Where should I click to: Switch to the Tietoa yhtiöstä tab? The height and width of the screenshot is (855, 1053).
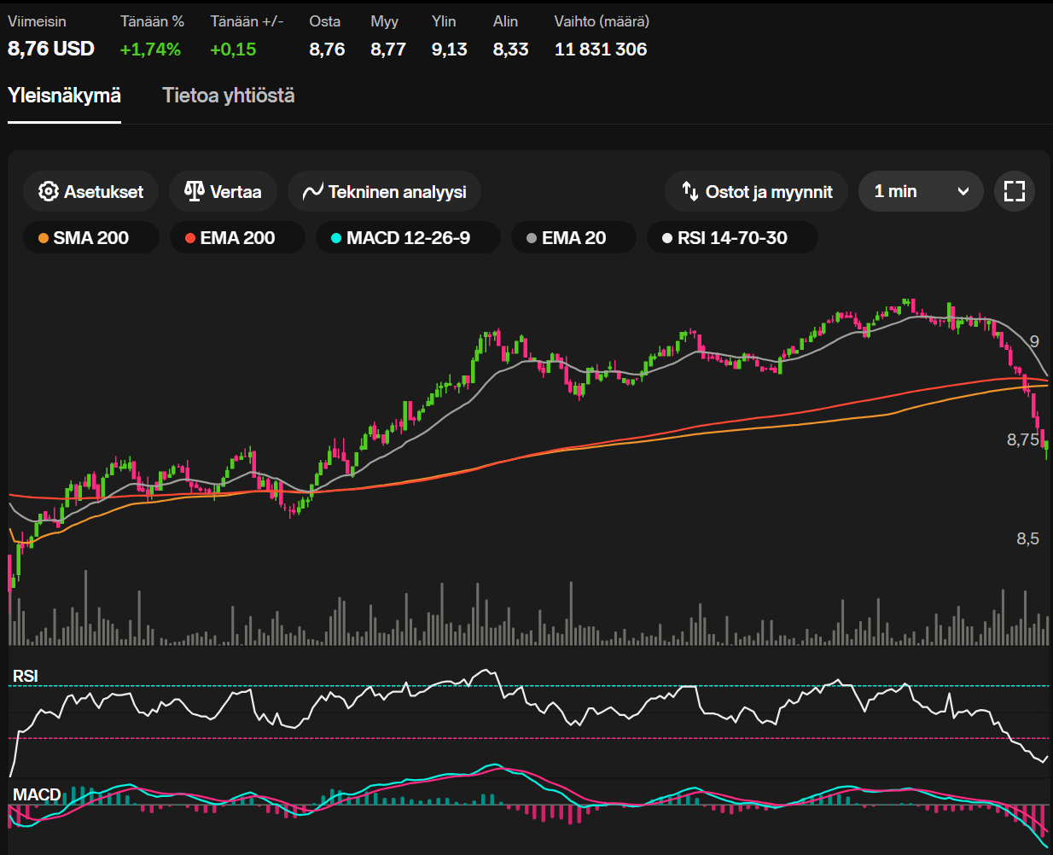(x=229, y=96)
